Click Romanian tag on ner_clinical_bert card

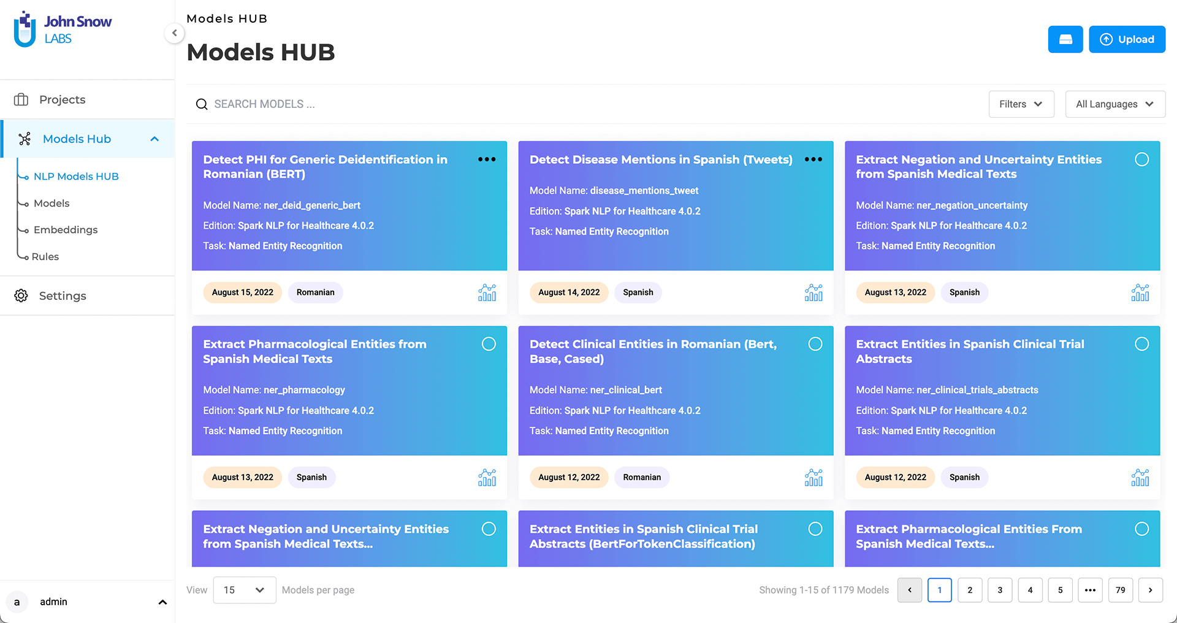(x=642, y=477)
